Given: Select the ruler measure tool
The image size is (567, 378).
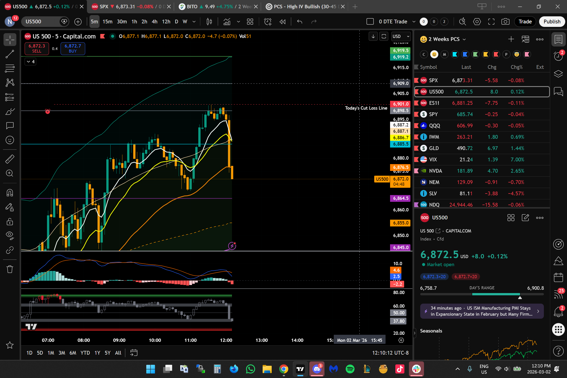Looking at the screenshot, I should point(10,159).
